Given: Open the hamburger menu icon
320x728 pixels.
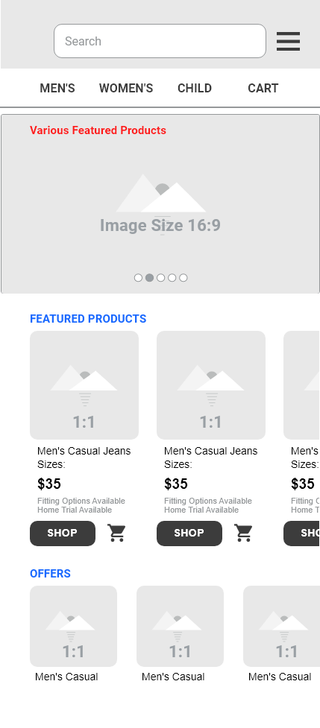Looking at the screenshot, I should 288,41.
